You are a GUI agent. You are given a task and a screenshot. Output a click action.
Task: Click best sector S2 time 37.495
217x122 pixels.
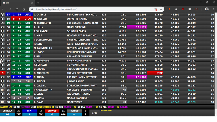coord(89,107)
